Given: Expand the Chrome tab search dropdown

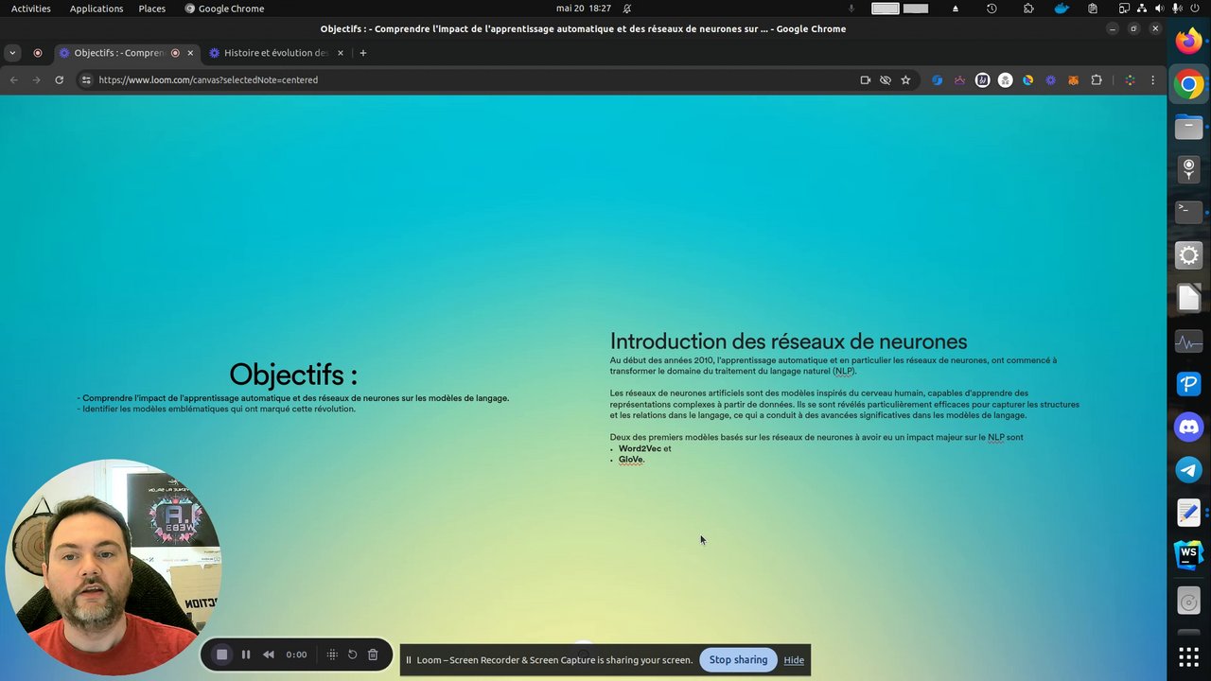Looking at the screenshot, I should click(12, 53).
